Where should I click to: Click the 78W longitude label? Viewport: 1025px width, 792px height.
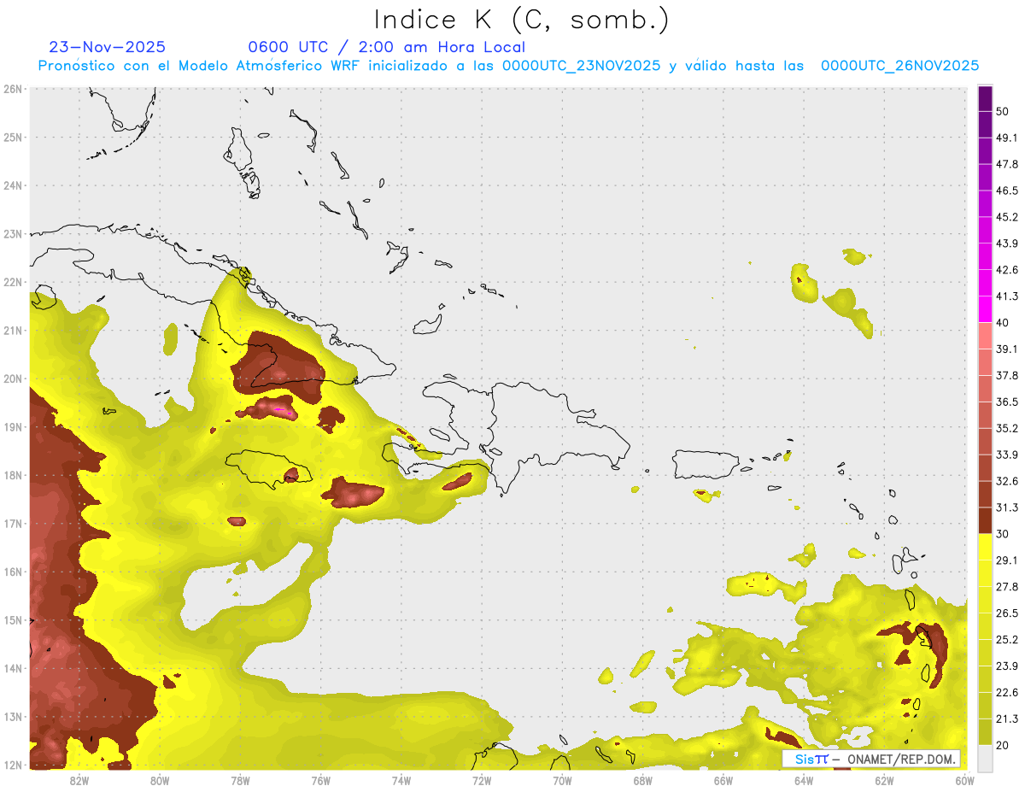click(x=240, y=780)
